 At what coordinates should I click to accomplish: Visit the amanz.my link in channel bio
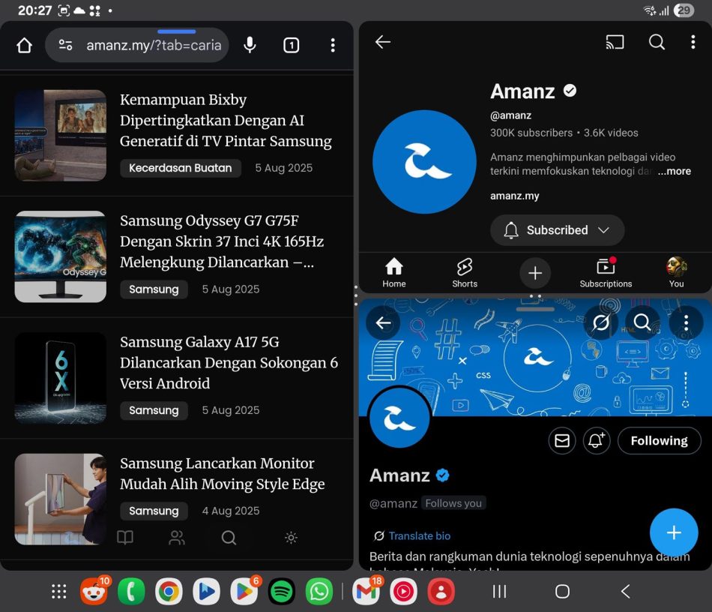pos(514,196)
